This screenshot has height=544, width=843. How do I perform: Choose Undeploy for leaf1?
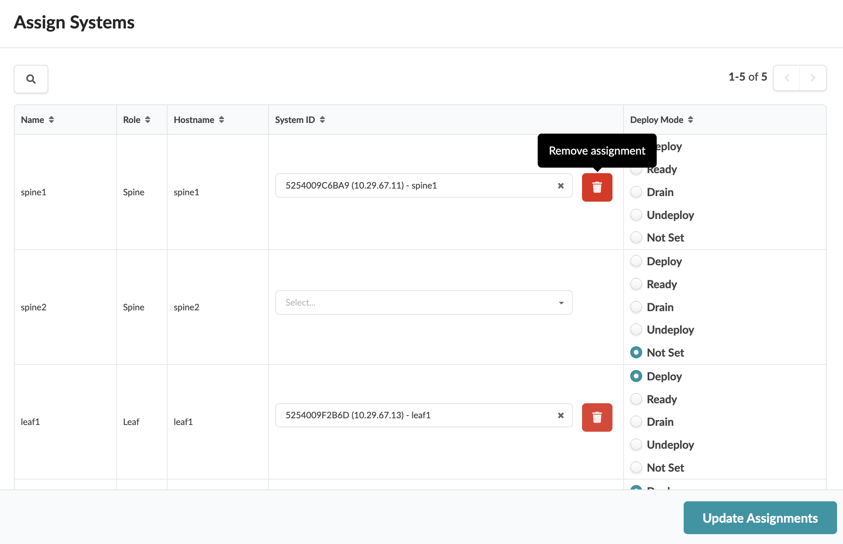pos(636,444)
